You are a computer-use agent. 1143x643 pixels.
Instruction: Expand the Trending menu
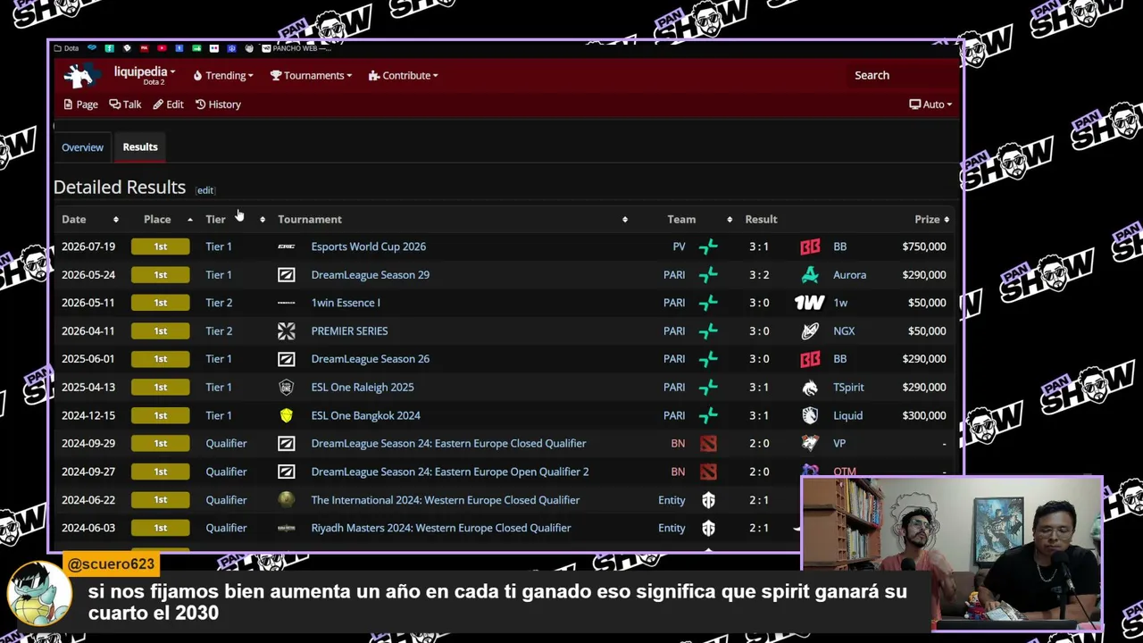point(223,76)
